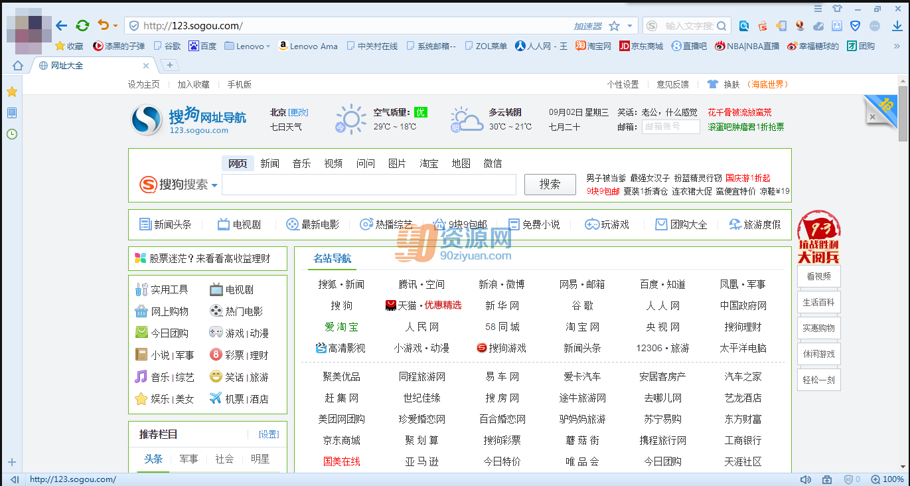Open the 淘宝网 bookmark
The image size is (910, 486).
tap(593, 46)
